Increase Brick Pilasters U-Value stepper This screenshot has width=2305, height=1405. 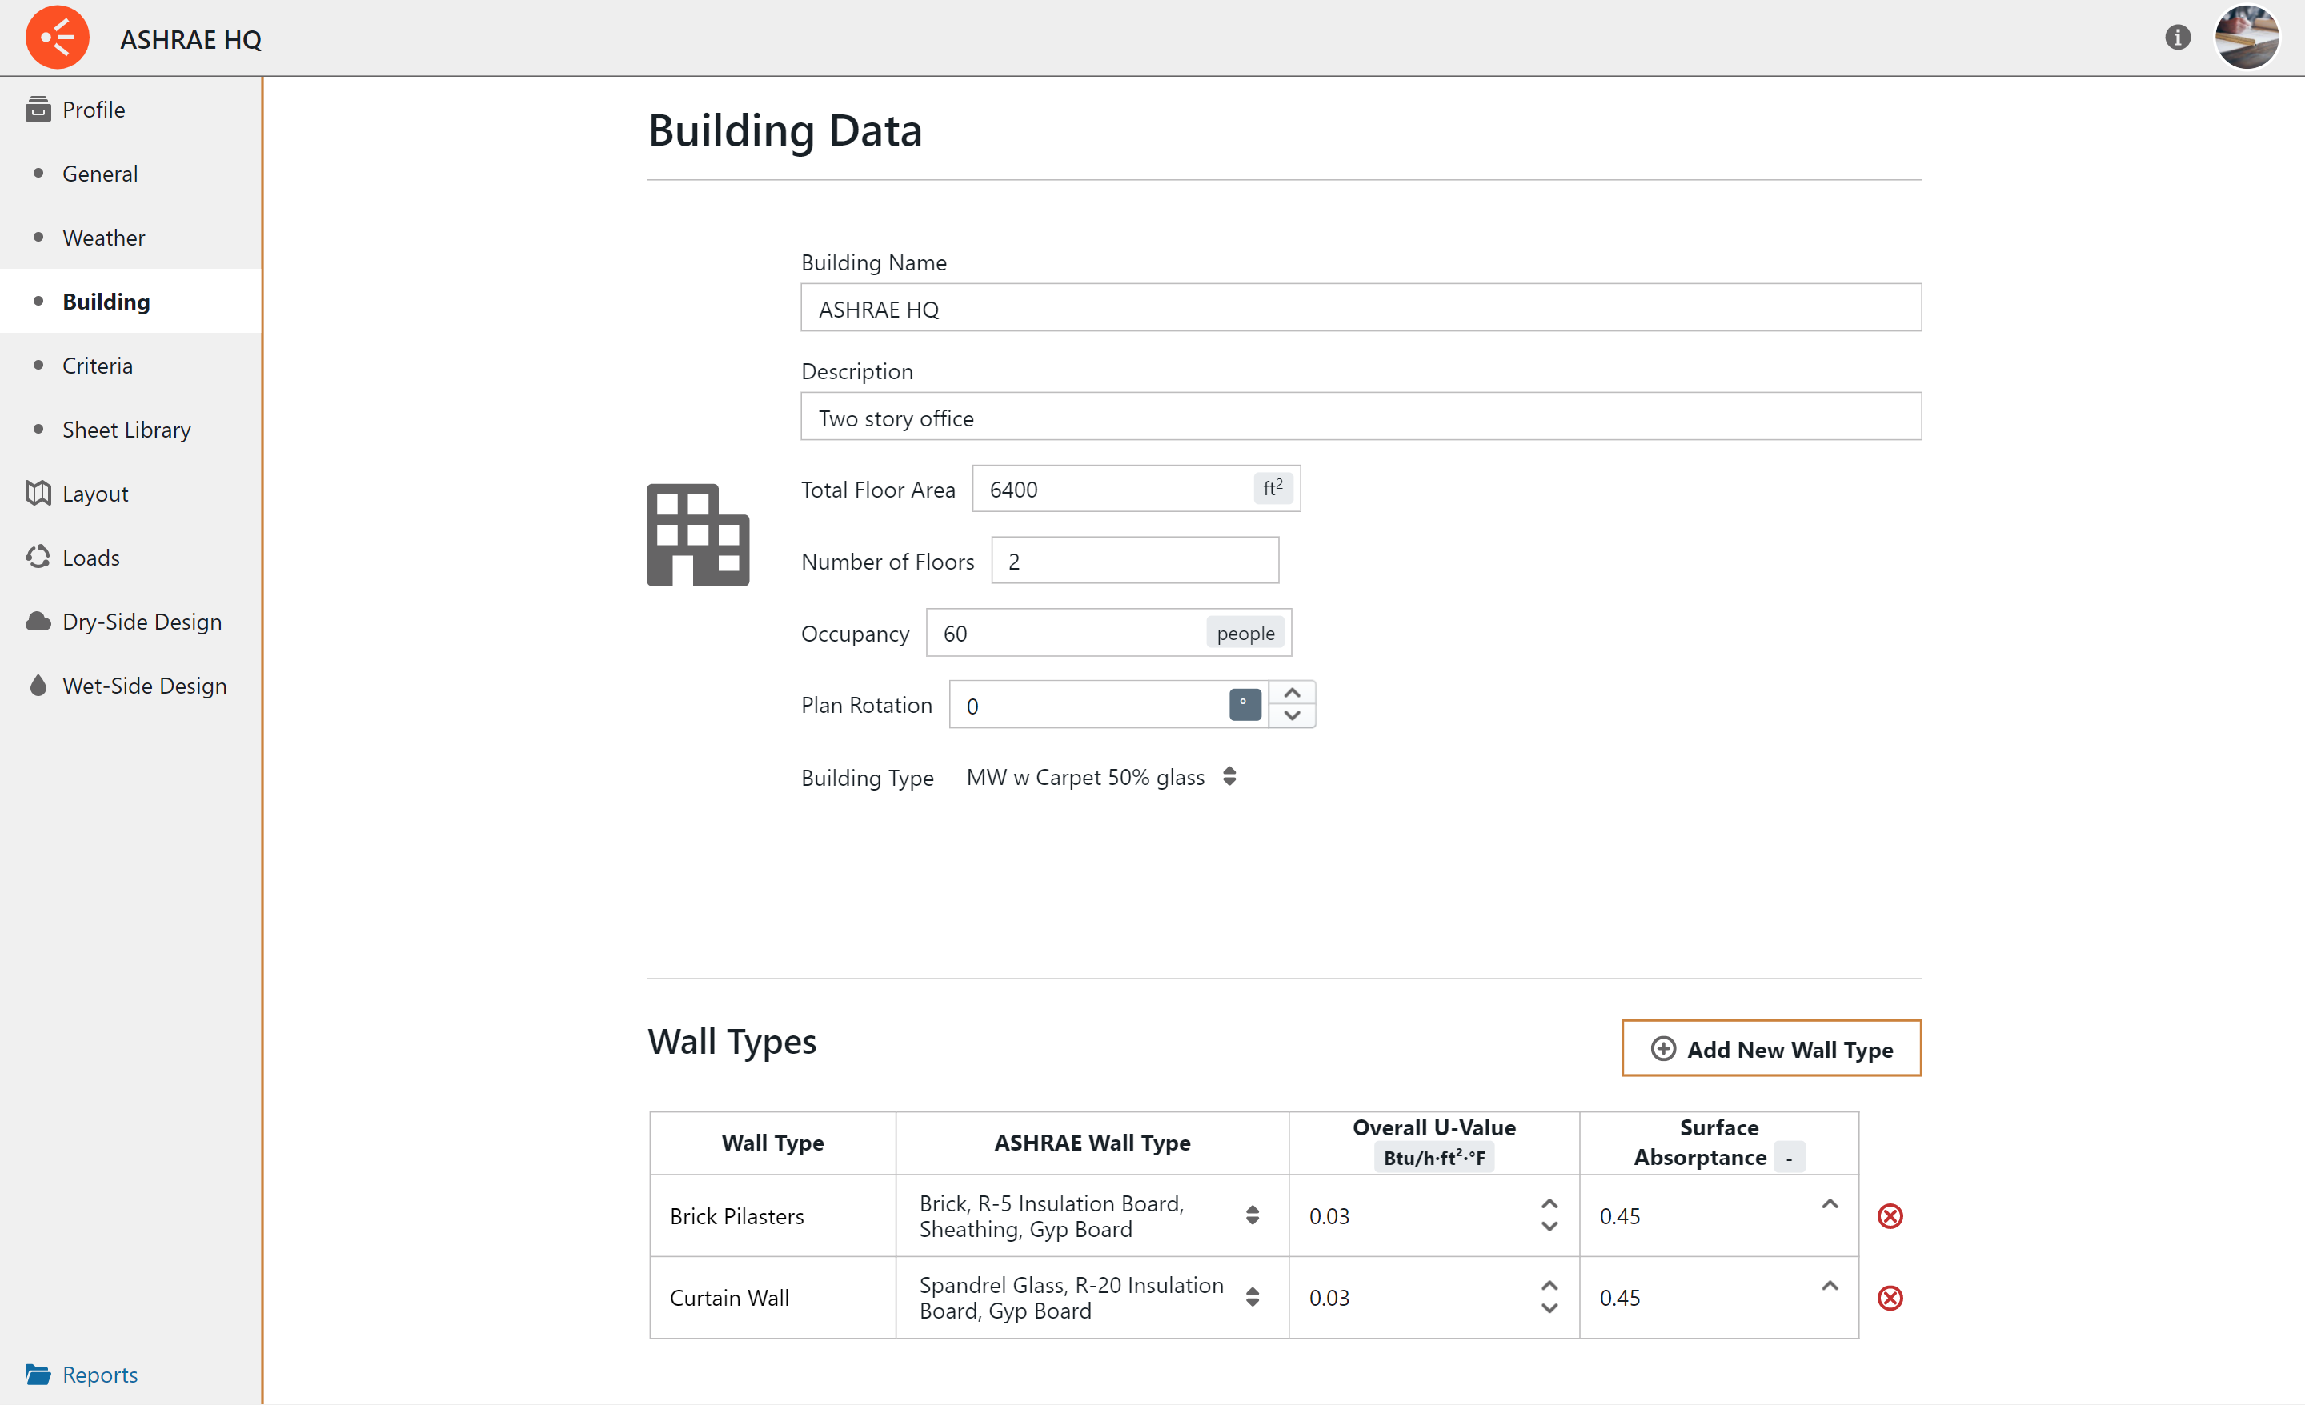[1549, 1204]
